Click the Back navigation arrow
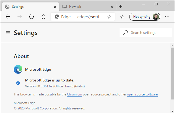This screenshot has width=175, height=114. click(8, 17)
